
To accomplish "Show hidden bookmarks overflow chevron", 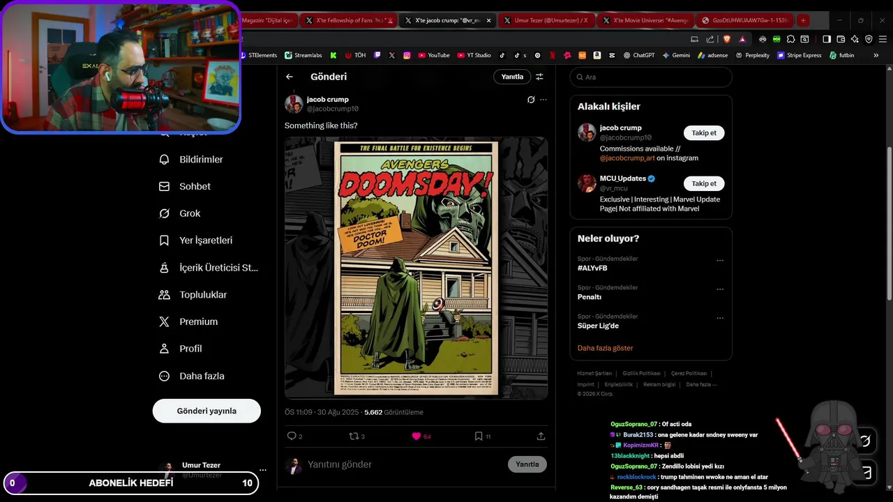I will (x=876, y=55).
